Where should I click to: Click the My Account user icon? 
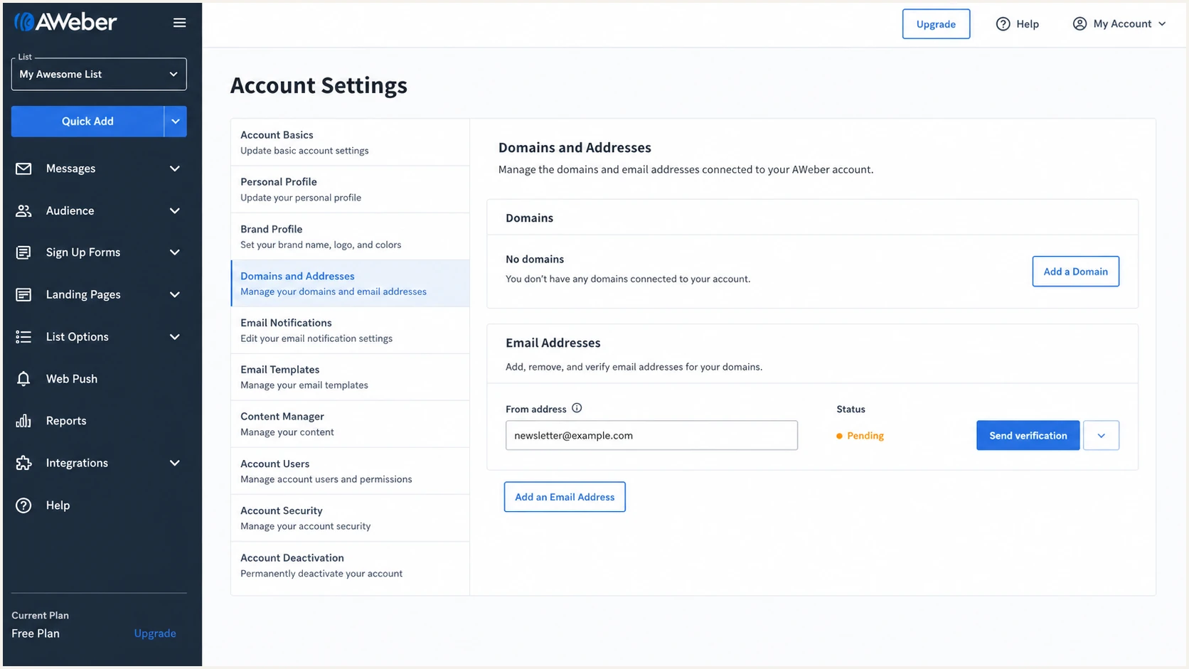[x=1079, y=23]
